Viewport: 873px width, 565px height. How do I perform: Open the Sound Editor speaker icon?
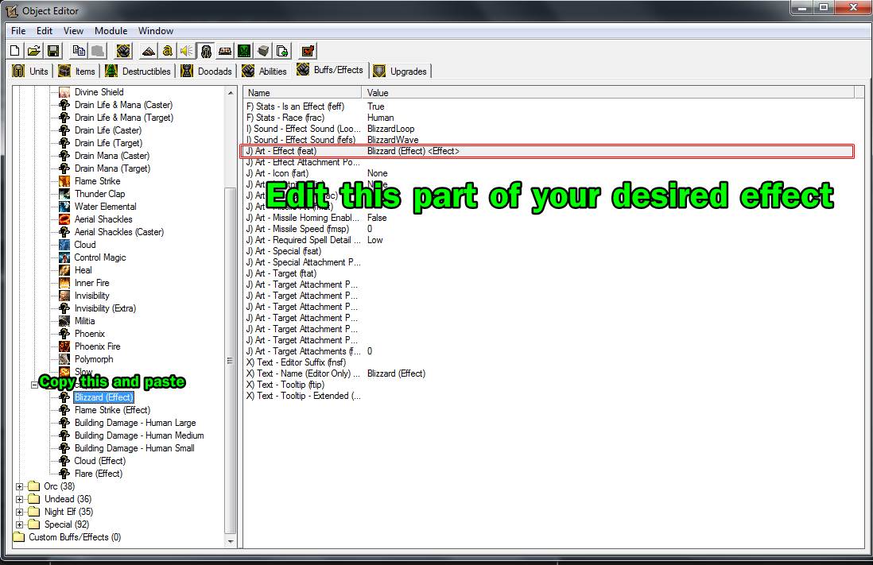[x=186, y=51]
